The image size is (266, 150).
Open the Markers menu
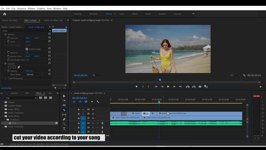[32, 8]
